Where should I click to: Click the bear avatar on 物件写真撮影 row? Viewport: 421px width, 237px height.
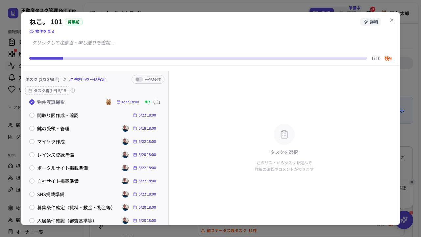coord(109,102)
